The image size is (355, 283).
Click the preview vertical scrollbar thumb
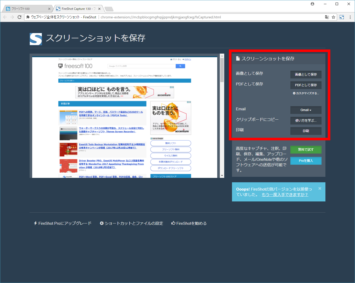point(222,70)
